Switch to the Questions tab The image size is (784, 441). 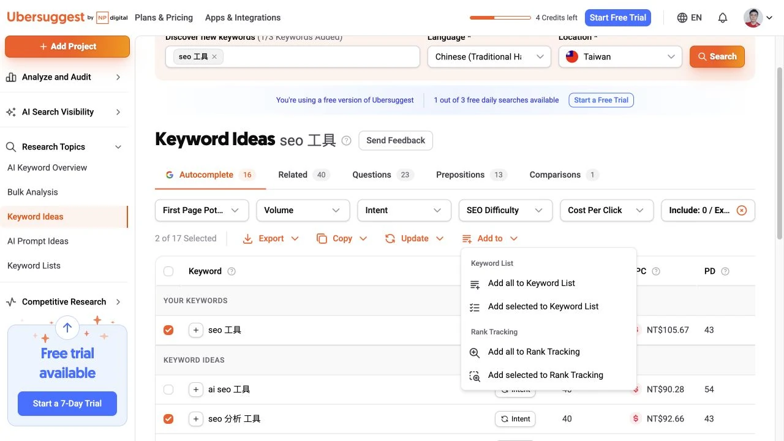click(x=383, y=175)
